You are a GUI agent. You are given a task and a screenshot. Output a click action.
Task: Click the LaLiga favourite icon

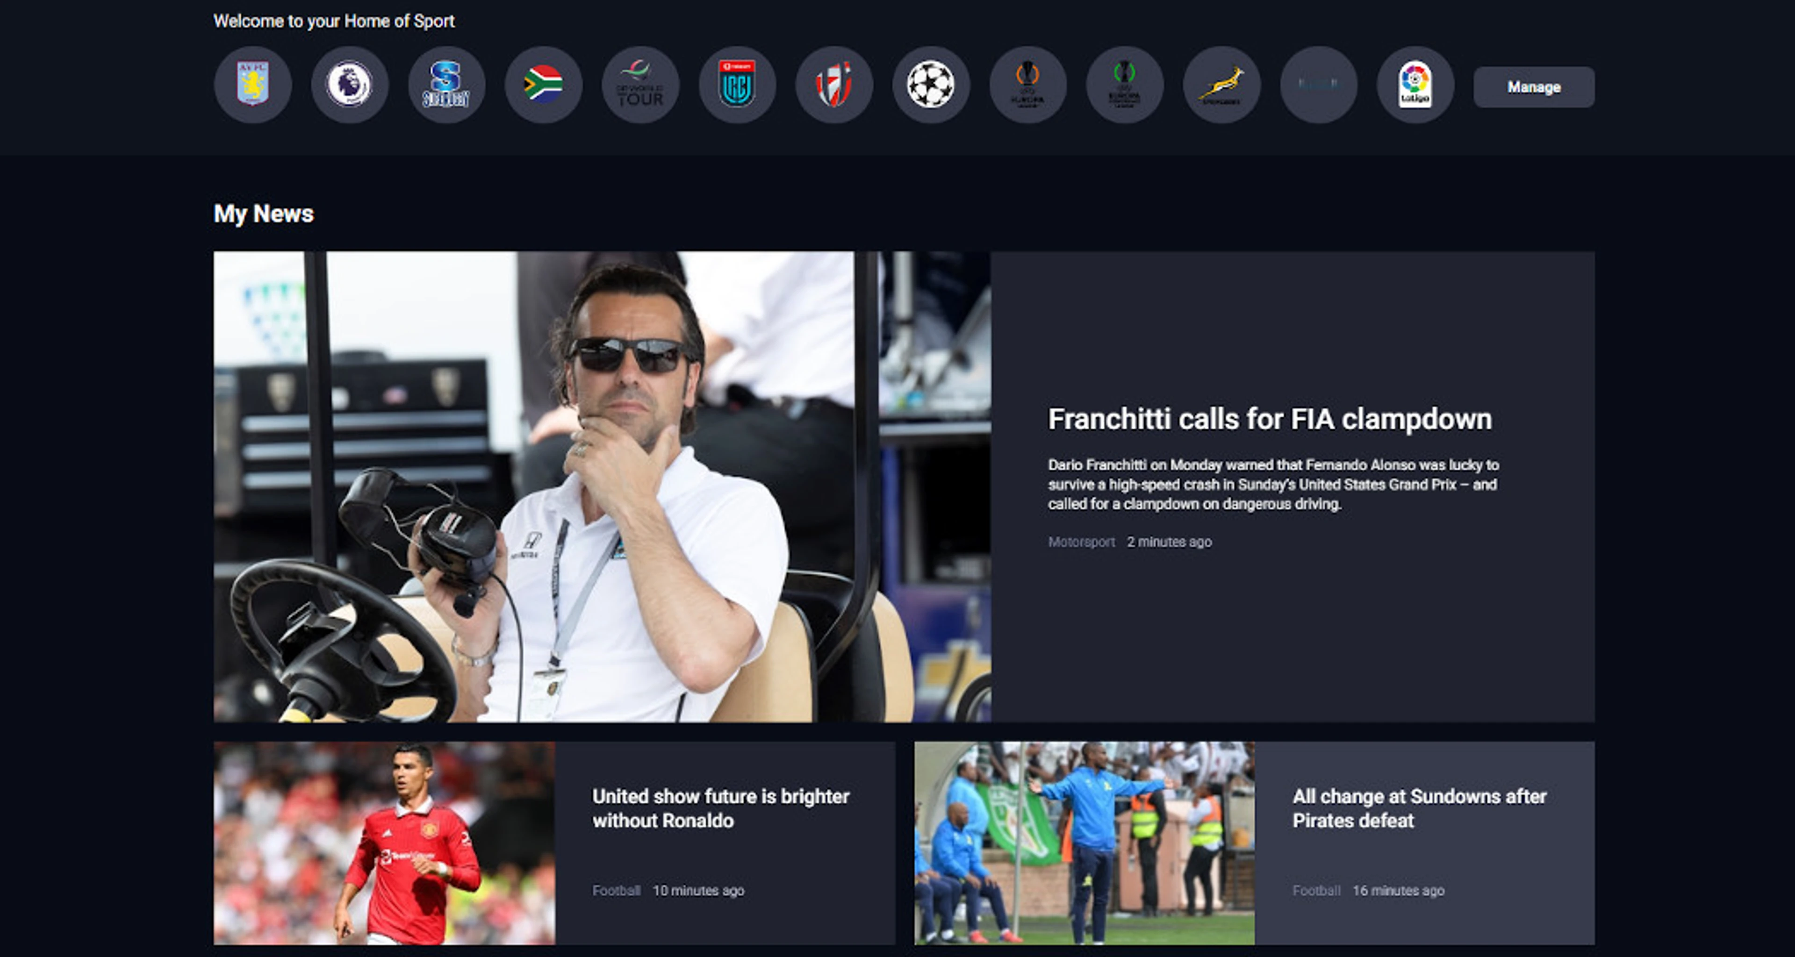coord(1414,84)
